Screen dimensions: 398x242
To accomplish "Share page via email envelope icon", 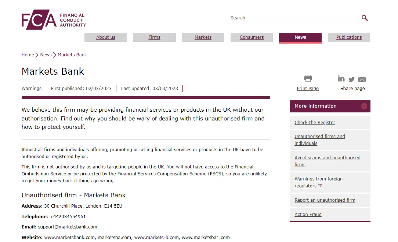I will (x=362, y=79).
